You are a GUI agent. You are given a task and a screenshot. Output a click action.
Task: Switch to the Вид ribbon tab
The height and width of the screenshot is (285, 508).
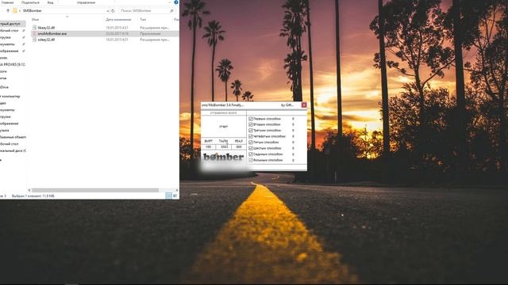point(50,2)
